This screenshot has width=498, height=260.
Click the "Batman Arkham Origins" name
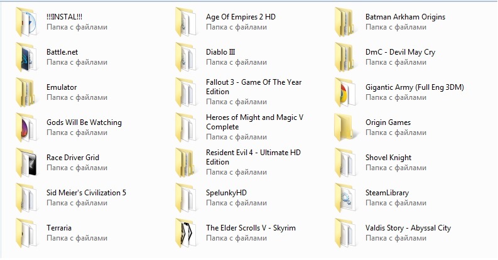click(405, 17)
